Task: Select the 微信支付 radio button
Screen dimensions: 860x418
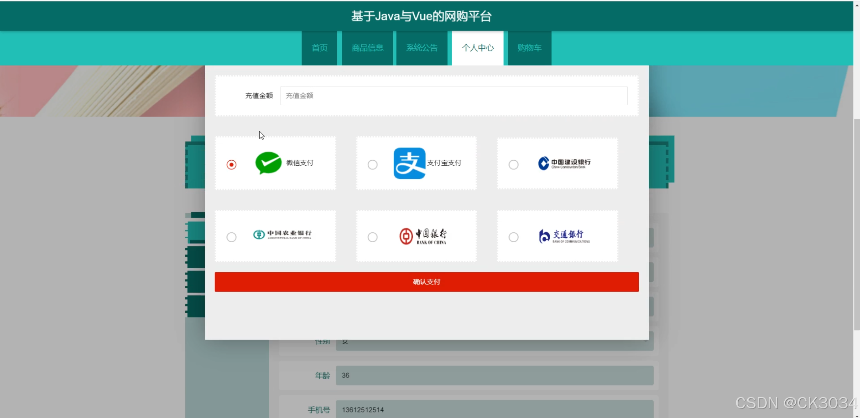Action: point(232,164)
